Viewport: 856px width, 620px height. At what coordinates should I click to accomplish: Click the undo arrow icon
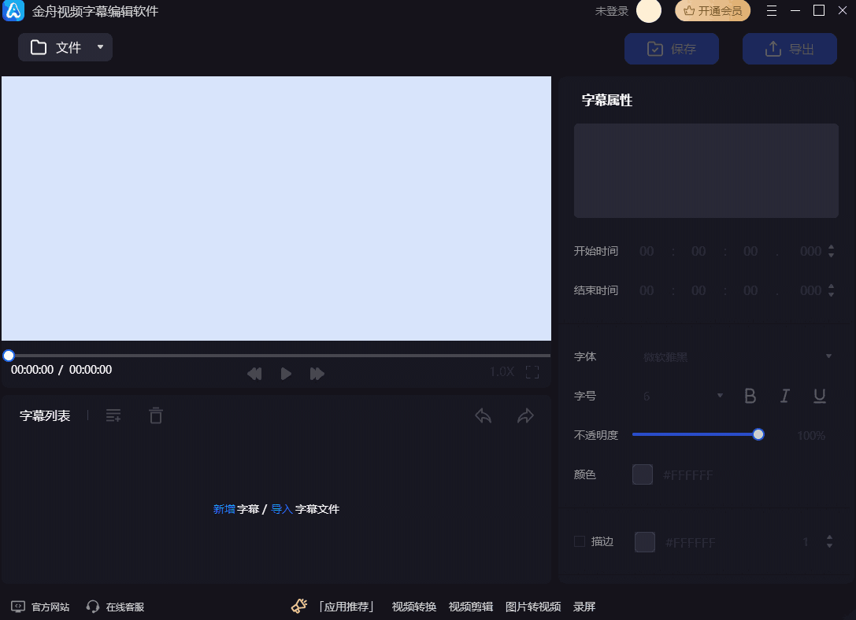tap(484, 415)
